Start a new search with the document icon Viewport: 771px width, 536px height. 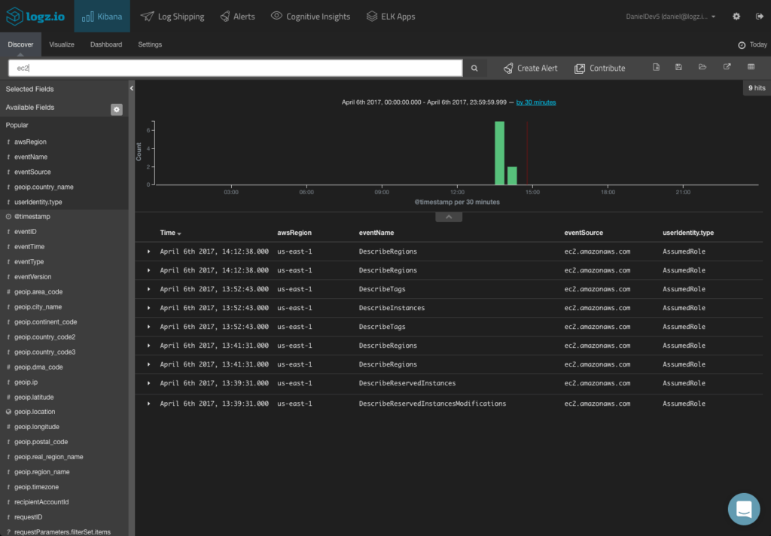656,66
